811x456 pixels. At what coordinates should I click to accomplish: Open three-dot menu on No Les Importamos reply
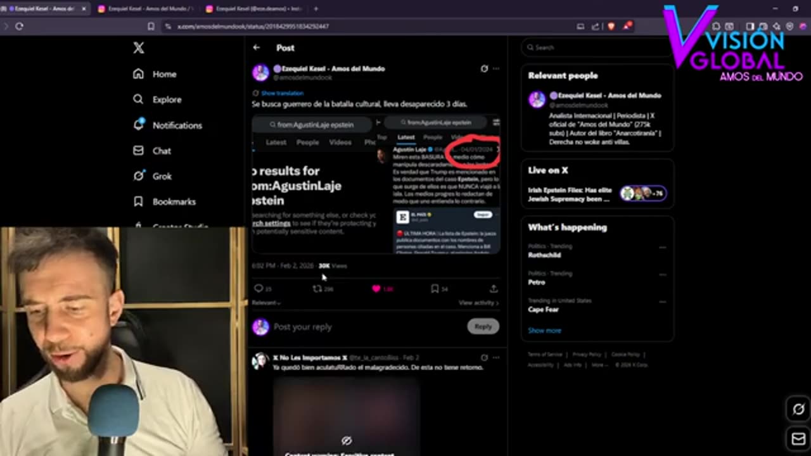[496, 357]
